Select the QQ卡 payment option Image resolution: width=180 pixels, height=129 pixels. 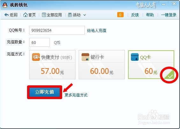(151, 65)
